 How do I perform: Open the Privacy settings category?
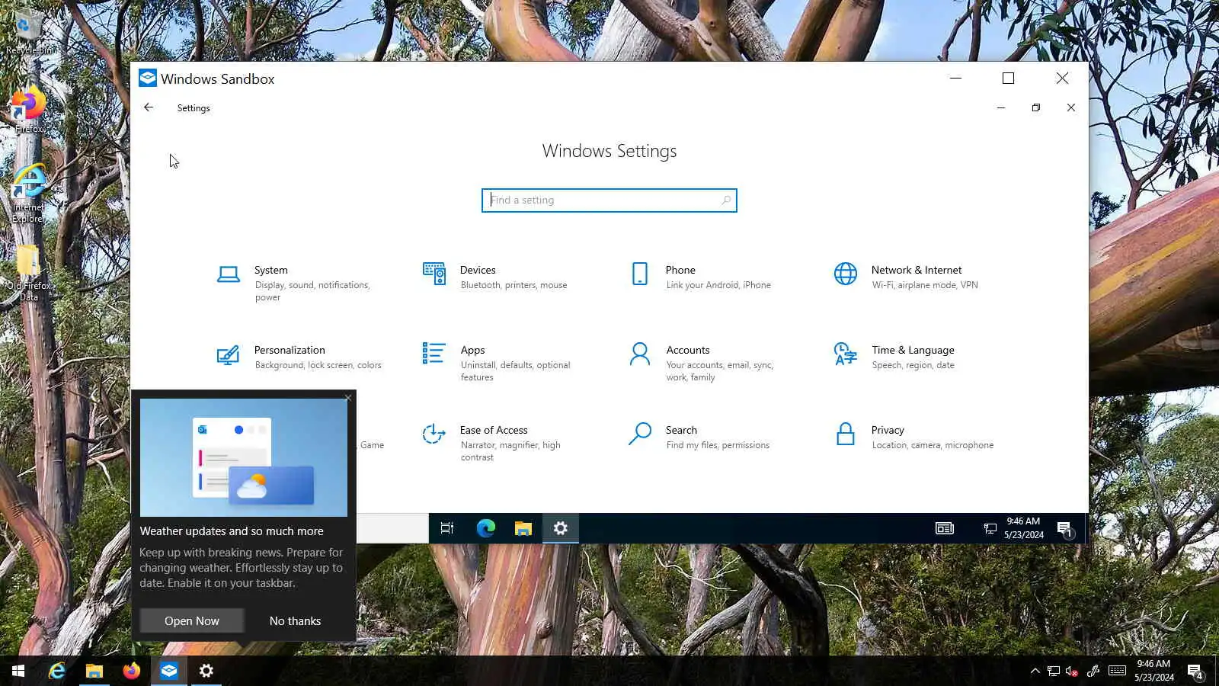914,437
